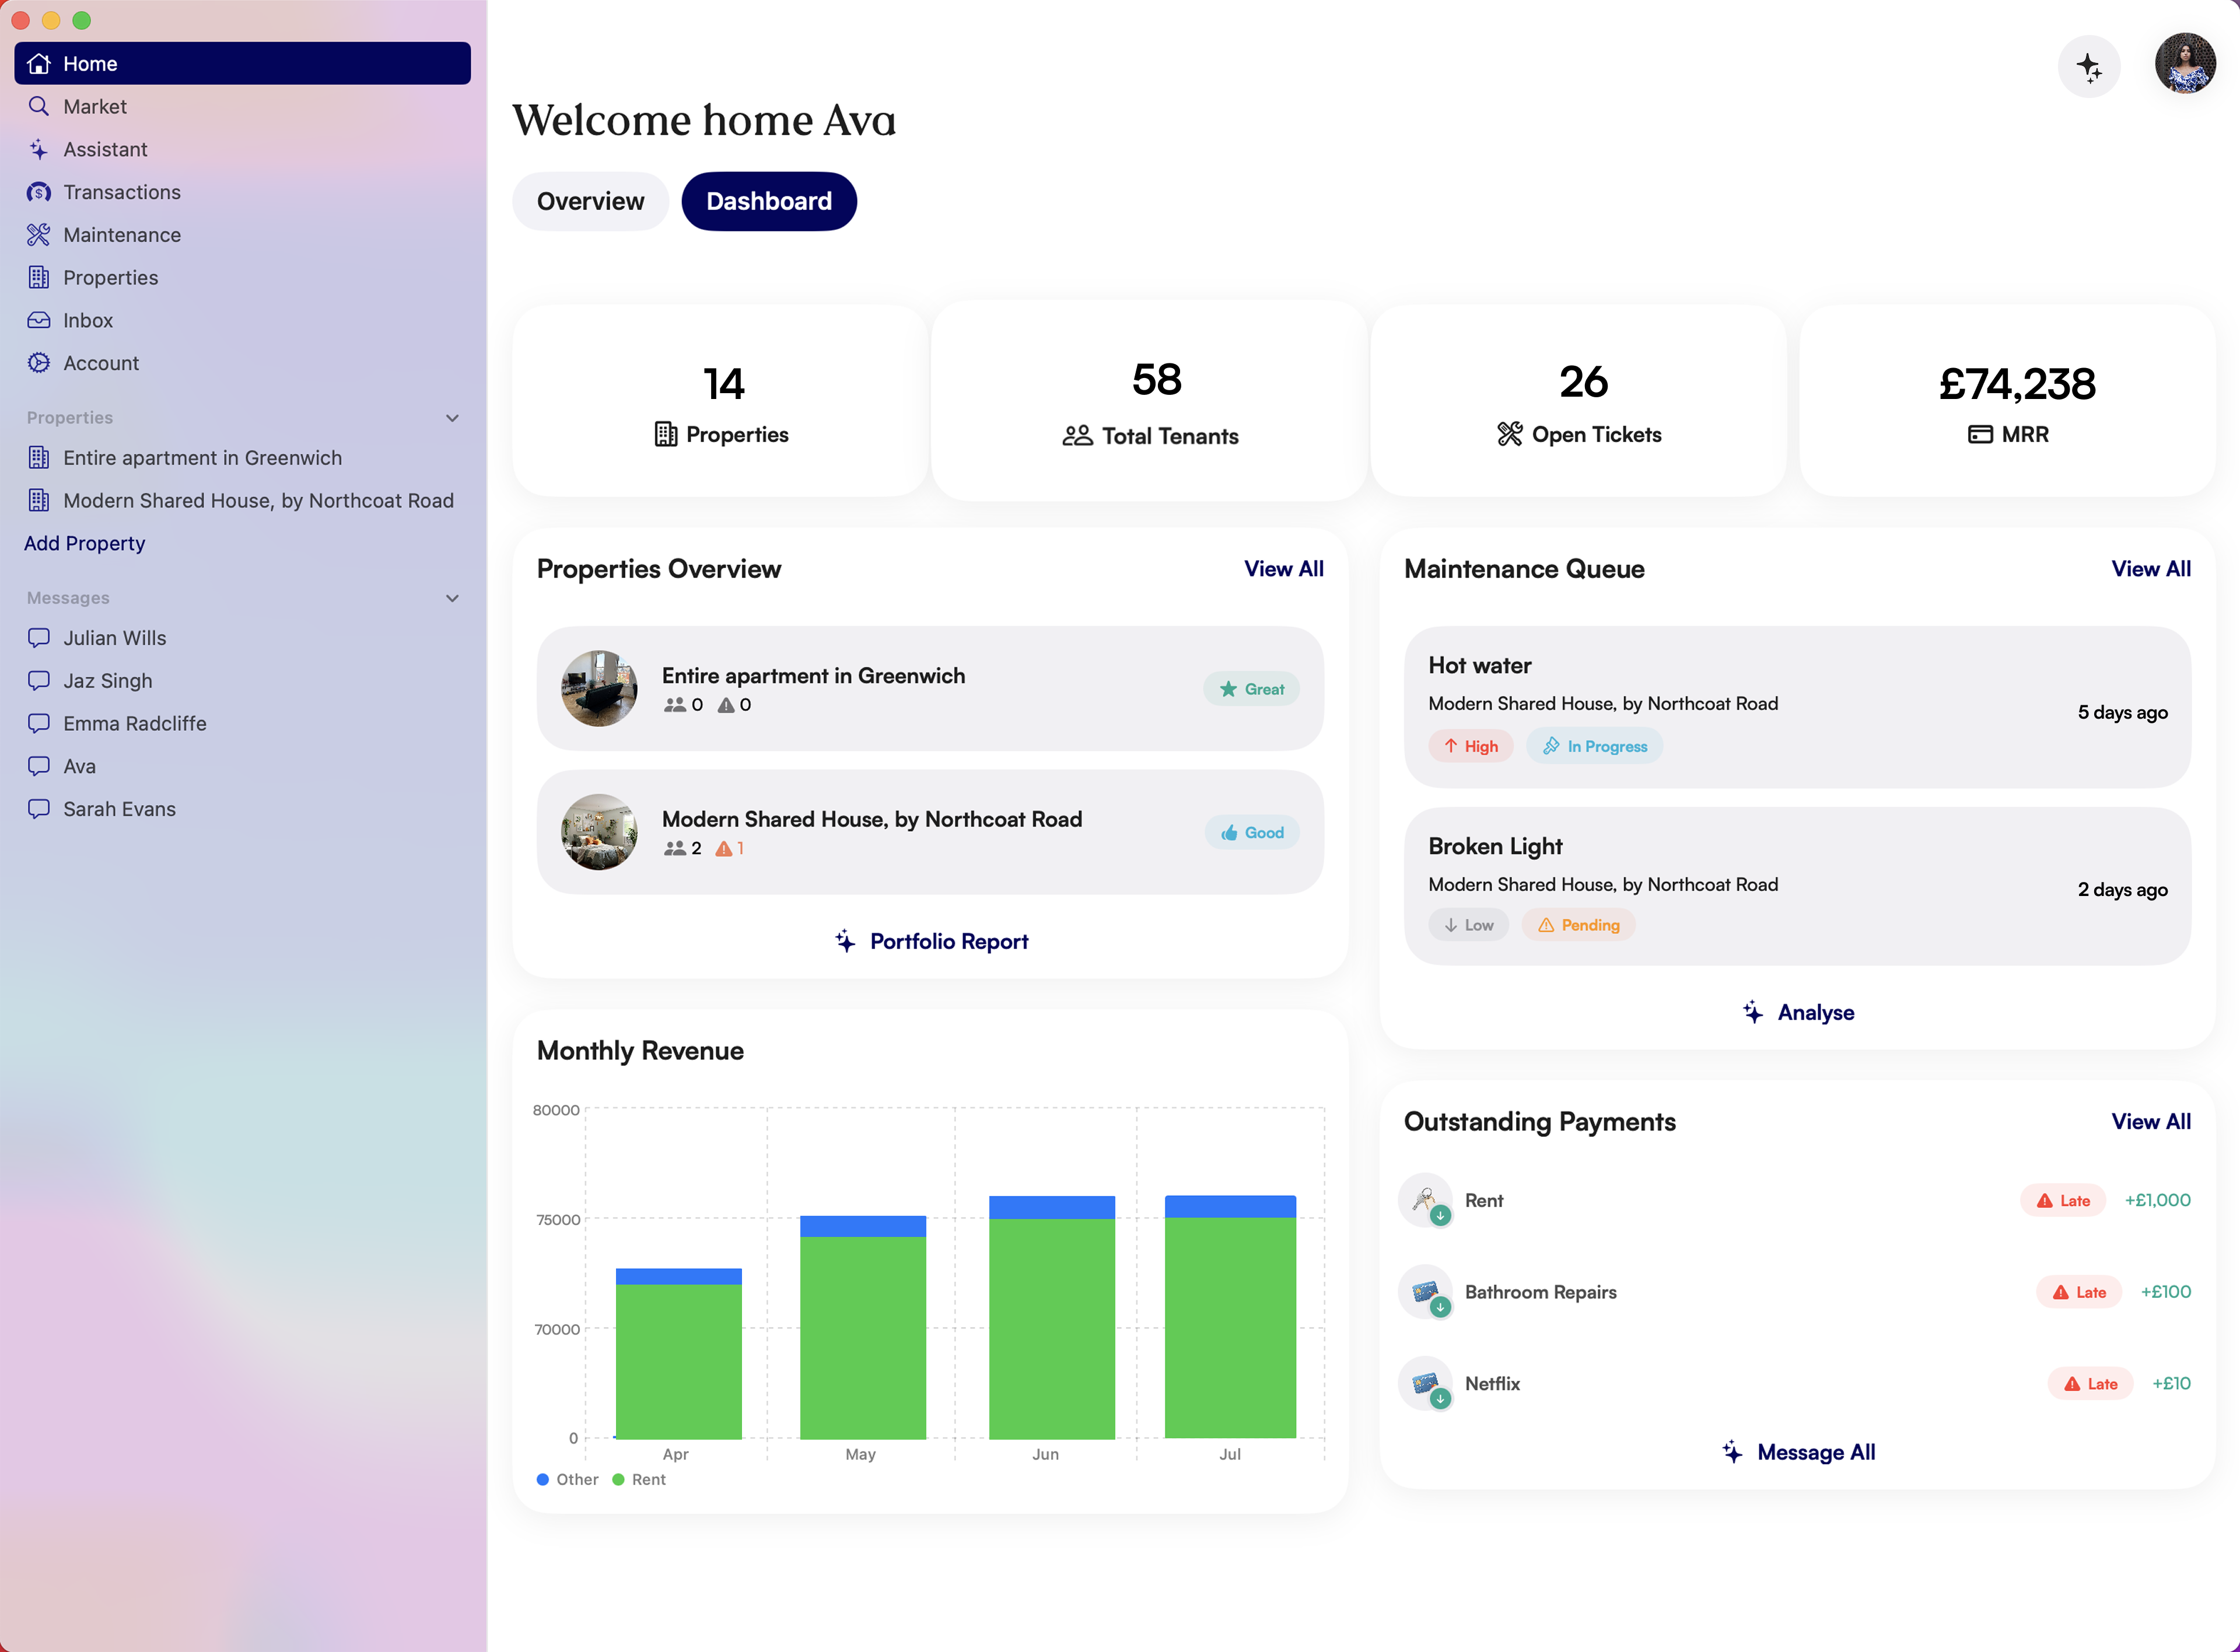Viewport: 2240px width, 1652px height.
Task: Select the Dashboard tab
Action: click(768, 201)
